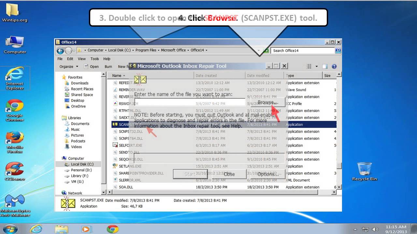Open Internet Explorer from taskbar
This screenshot has width=417, height=234.
[x=36, y=229]
